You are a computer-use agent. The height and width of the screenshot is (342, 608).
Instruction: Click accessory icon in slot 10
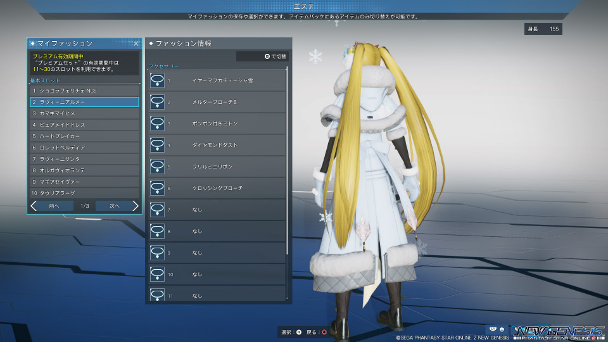pos(157,274)
